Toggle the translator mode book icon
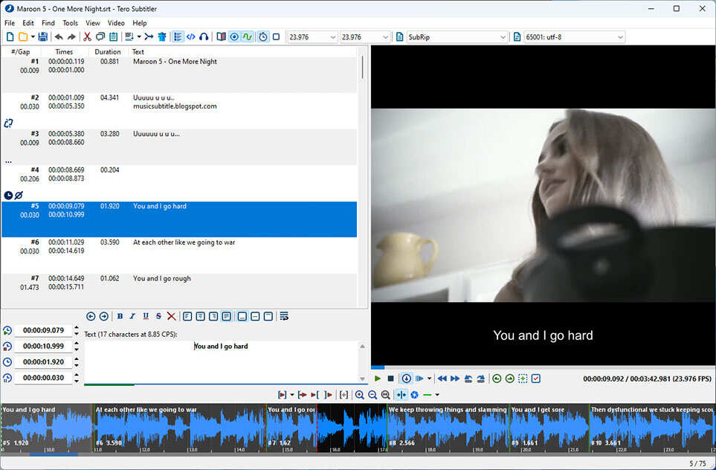This screenshot has height=470, width=716. point(221,37)
